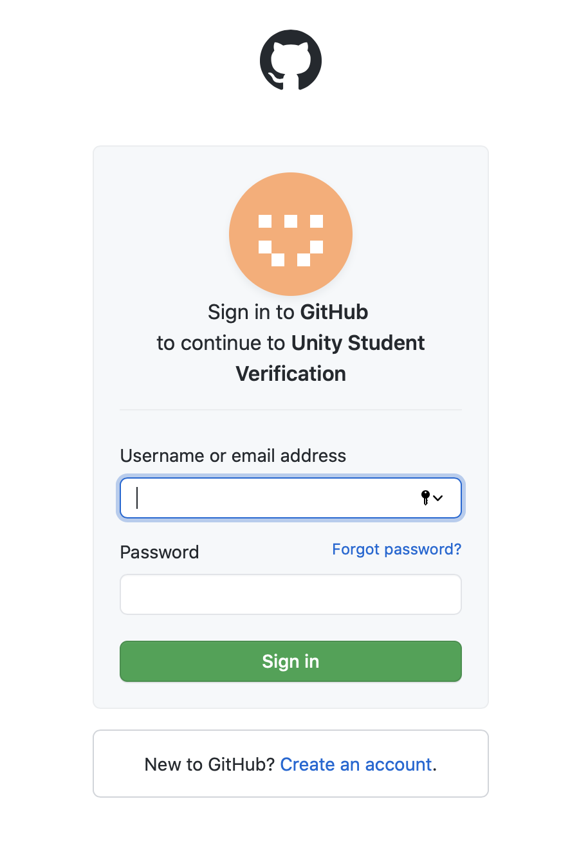The image size is (561, 844).
Task: Click the orange Unity Student Verification avatar
Action: [x=291, y=234]
